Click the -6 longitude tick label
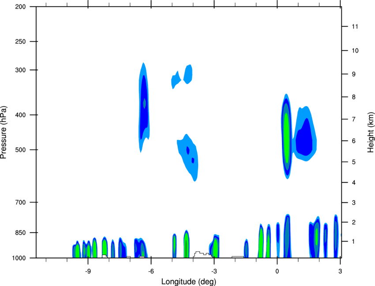The height and width of the screenshot is (286, 375). pyautogui.click(x=151, y=271)
